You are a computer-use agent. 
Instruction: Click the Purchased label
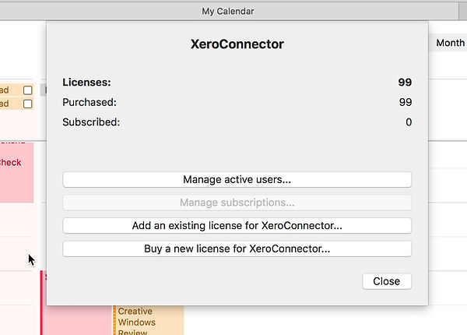point(90,102)
